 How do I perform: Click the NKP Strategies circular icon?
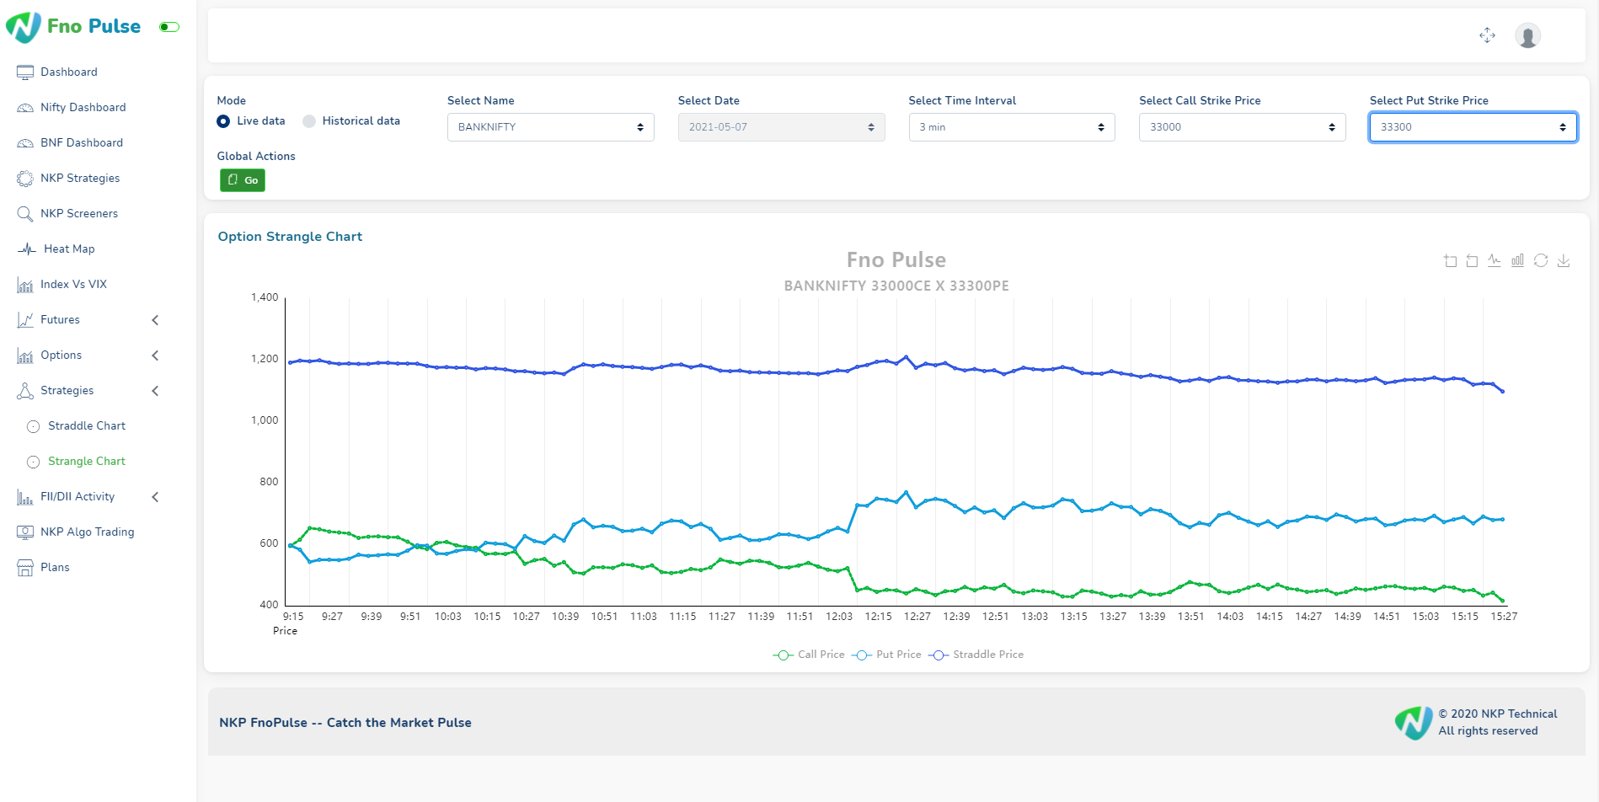25,179
